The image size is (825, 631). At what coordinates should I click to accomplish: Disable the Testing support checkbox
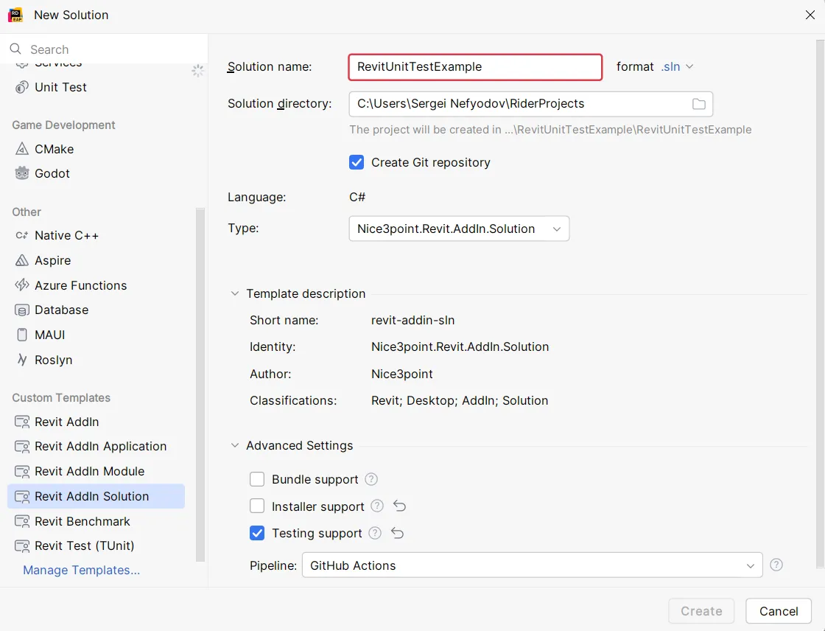(257, 533)
